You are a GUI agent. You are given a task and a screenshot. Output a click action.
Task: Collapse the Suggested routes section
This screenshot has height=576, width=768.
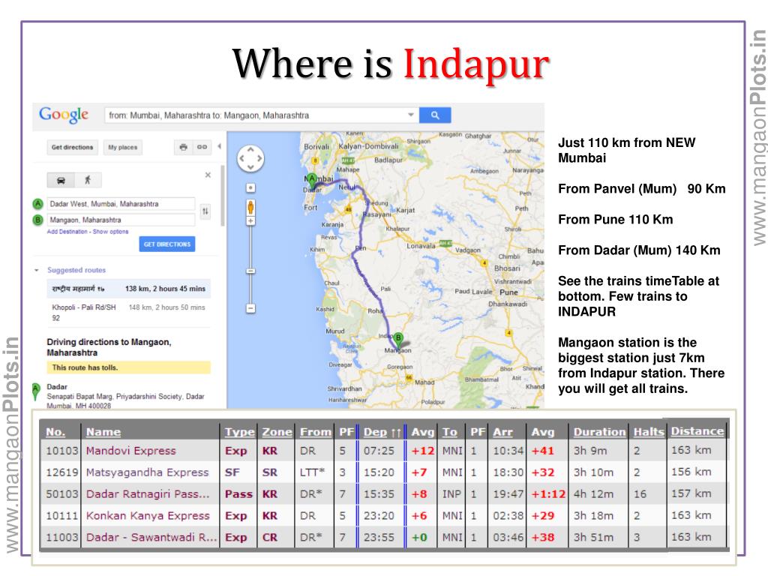tap(36, 270)
